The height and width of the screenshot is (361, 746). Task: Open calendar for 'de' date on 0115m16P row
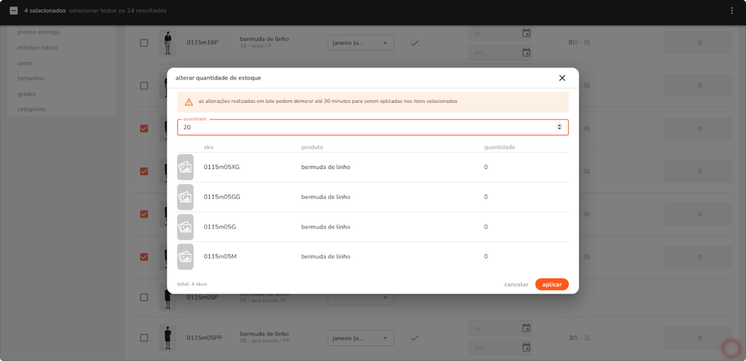click(526, 33)
